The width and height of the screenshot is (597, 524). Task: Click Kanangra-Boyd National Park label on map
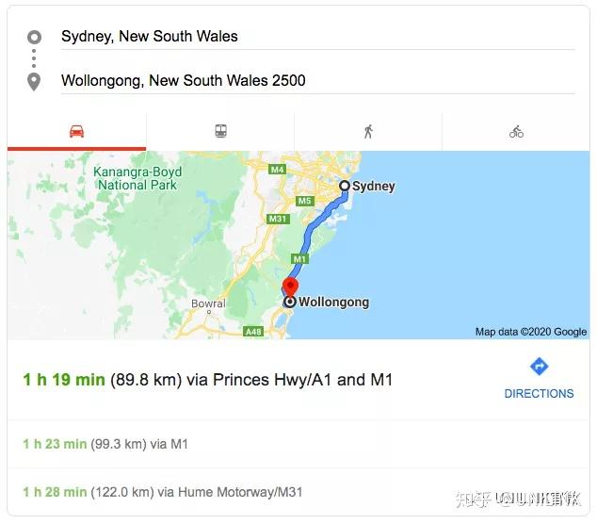137,178
